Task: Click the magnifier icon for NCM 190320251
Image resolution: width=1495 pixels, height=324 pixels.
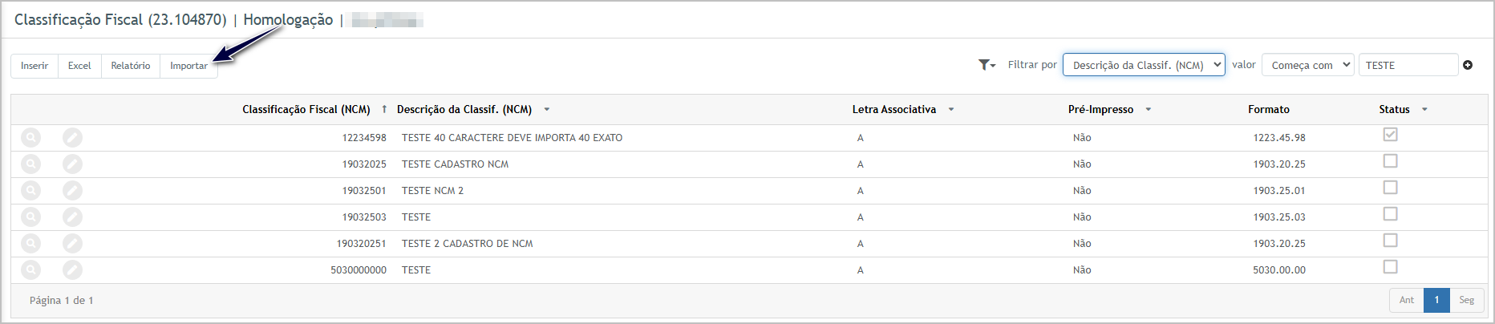Action: tap(30, 244)
